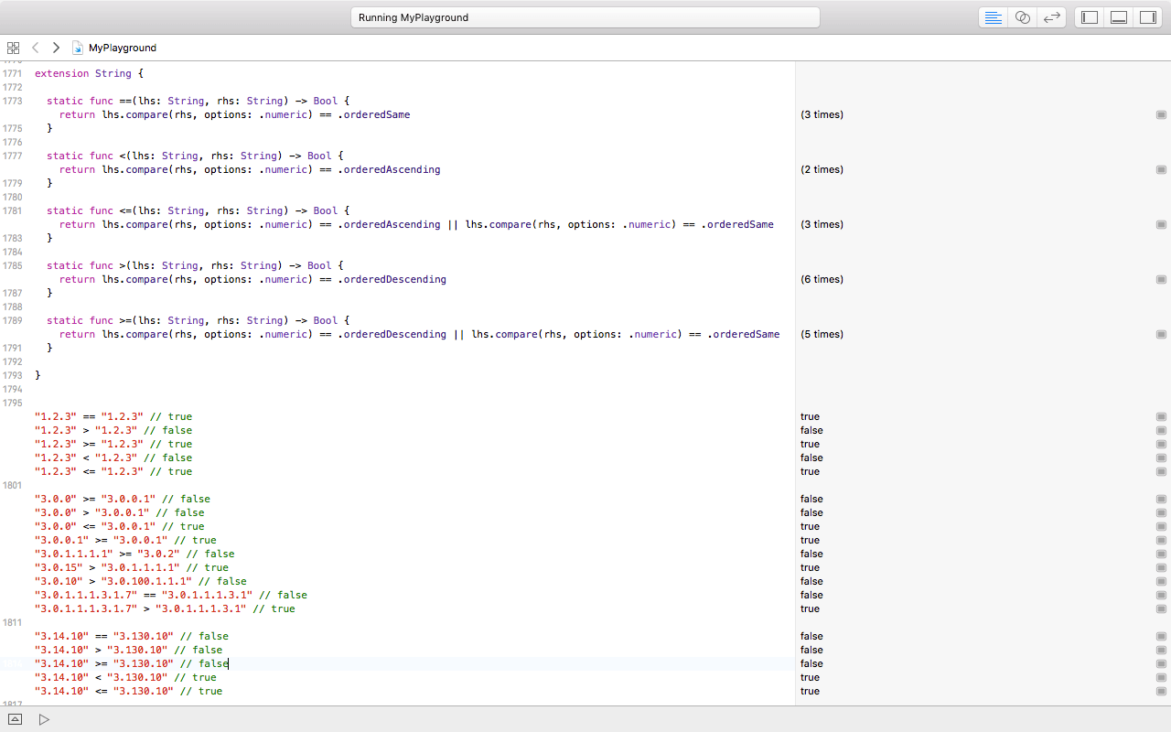
Task: Expand results for line comparing 3.14.10 equality
Action: tap(1161, 636)
